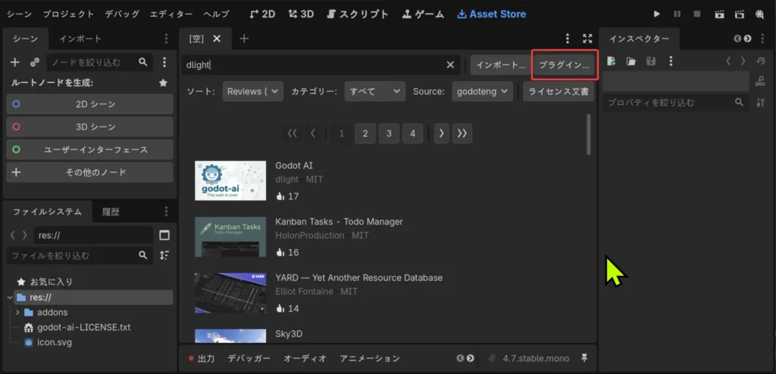Image resolution: width=776 pixels, height=374 pixels.
Task: Create a new resource in the inspector
Action: coord(612,61)
